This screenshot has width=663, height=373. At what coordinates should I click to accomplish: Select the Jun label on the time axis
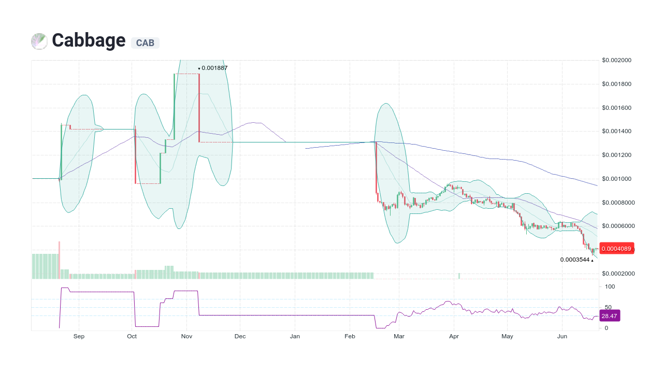(562, 336)
